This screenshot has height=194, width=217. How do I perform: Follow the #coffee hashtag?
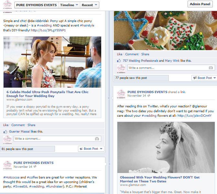[x=33, y=178]
